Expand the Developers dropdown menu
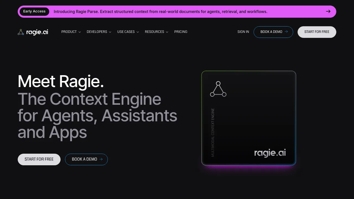Viewport: 354px width, 199px height. [99, 32]
